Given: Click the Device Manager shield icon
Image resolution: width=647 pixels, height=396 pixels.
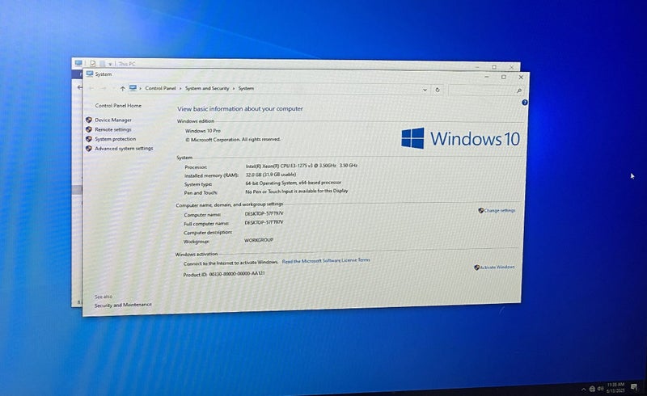Looking at the screenshot, I should [89, 120].
